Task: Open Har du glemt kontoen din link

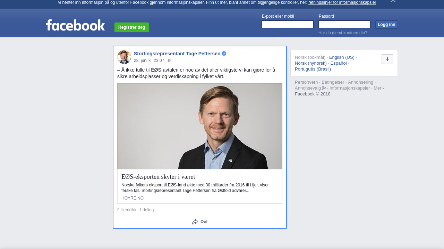Action: [343, 33]
